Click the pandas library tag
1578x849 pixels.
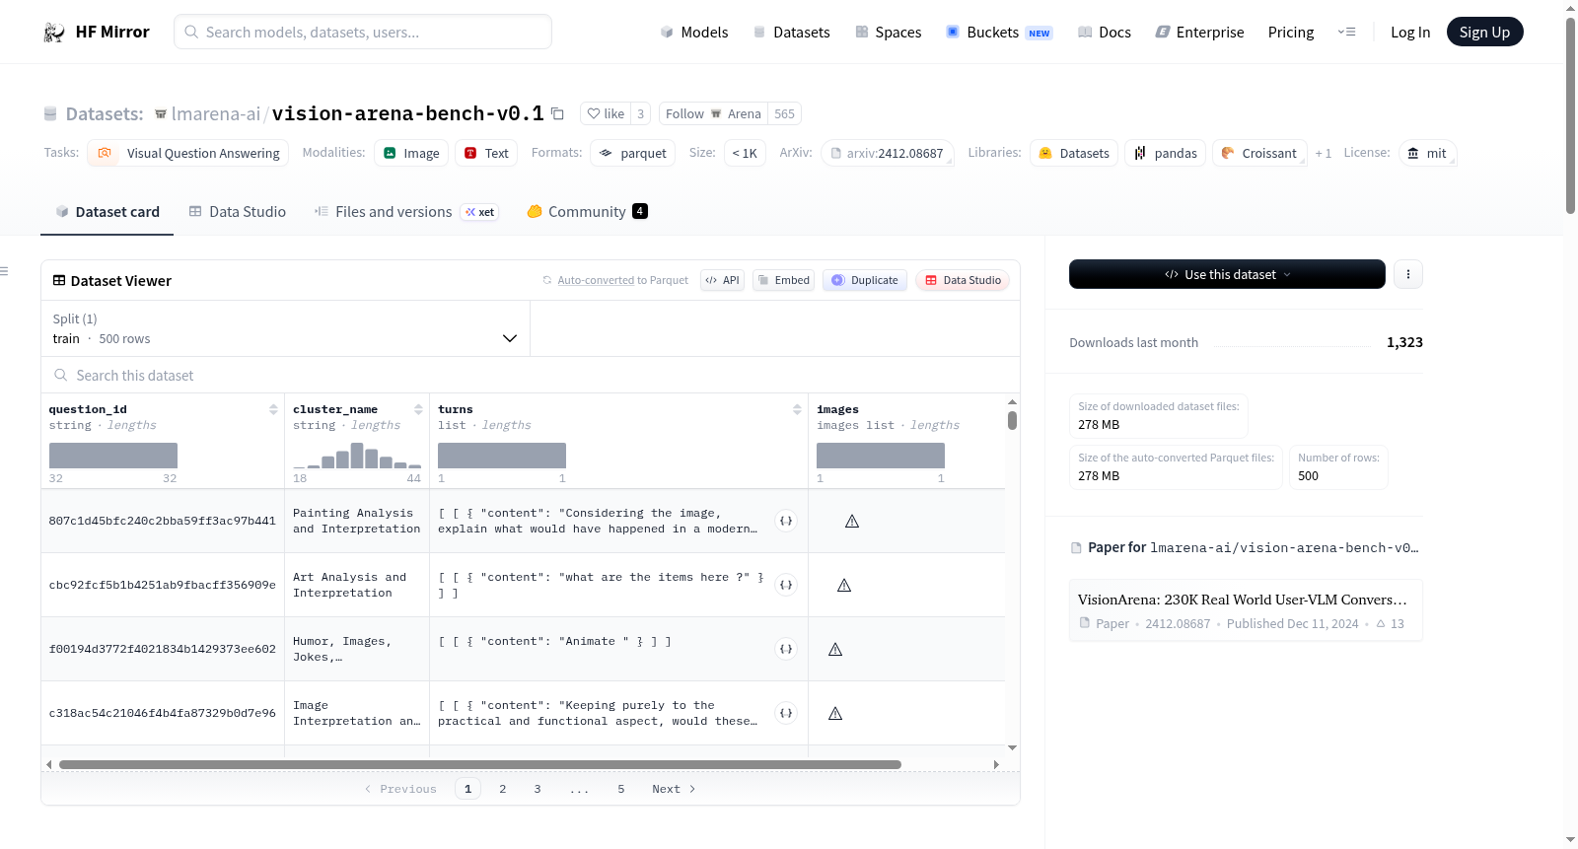[1165, 153]
